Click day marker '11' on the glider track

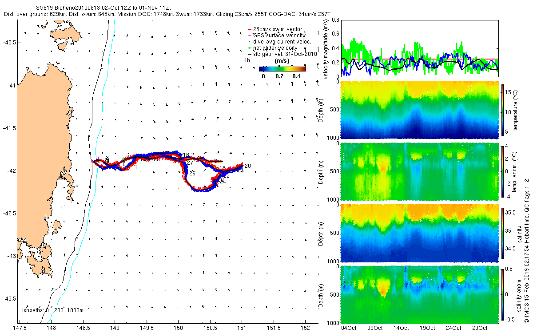[134, 167]
